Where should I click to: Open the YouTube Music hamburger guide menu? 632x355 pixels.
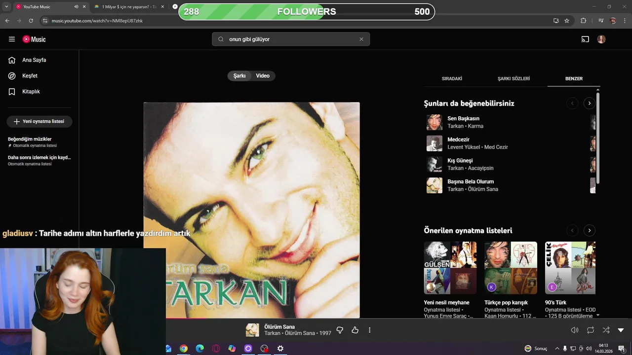coord(12,39)
